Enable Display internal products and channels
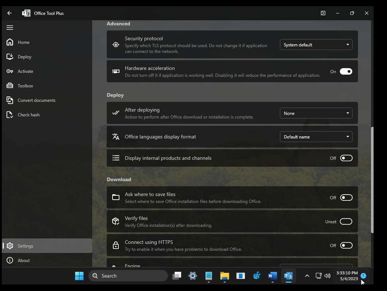The image size is (387, 291). point(346,158)
